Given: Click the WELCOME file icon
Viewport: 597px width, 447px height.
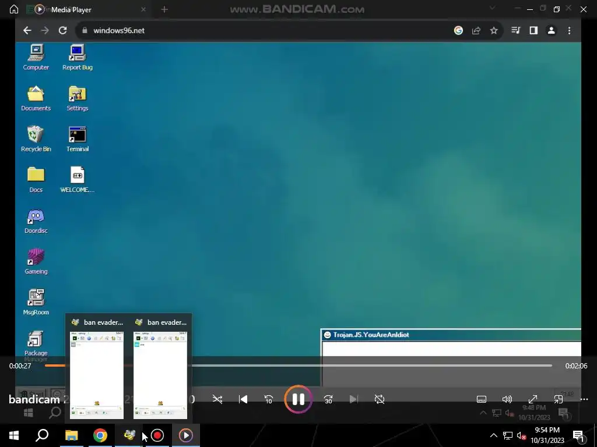Looking at the screenshot, I should click(78, 179).
